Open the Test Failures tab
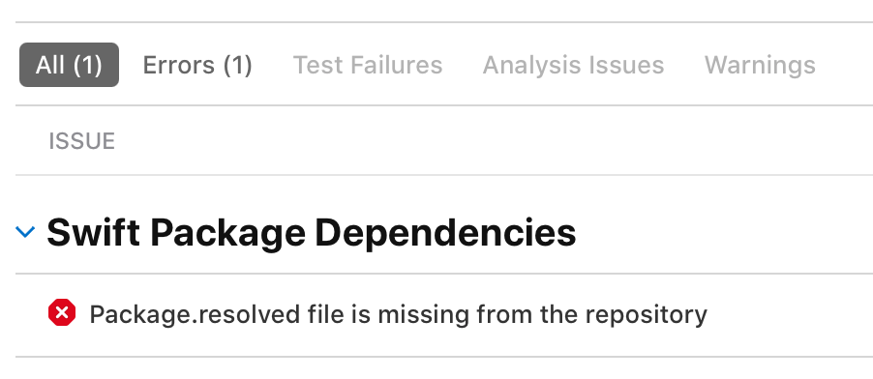 point(368,65)
